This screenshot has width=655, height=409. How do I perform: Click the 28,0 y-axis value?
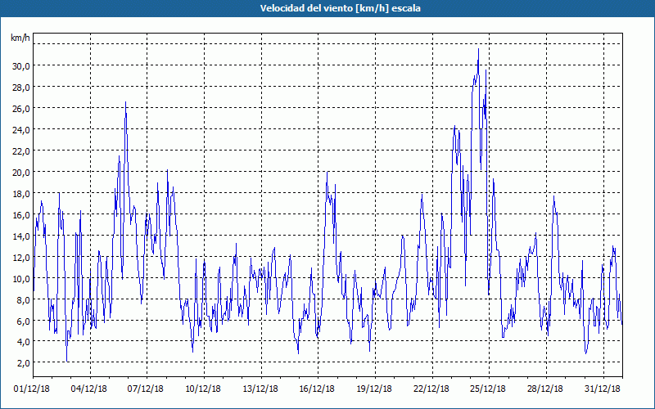(21, 88)
